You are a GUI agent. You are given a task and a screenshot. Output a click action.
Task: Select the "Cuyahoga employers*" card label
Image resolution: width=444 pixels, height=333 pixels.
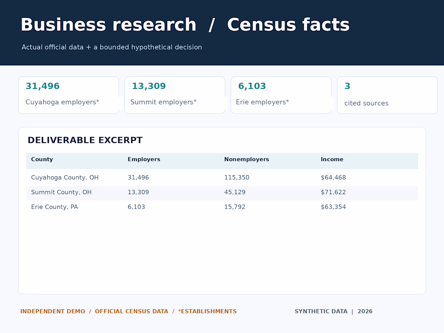coord(62,102)
